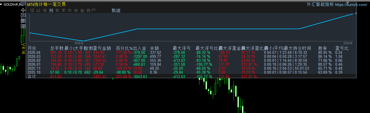
Task: Open the question mark help icon
Action: [x=23, y=15]
